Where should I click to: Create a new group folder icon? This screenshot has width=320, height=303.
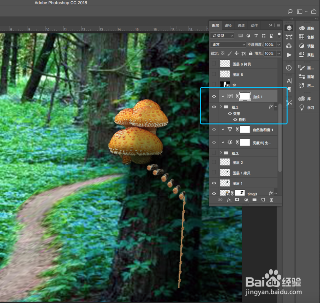[x=254, y=200]
